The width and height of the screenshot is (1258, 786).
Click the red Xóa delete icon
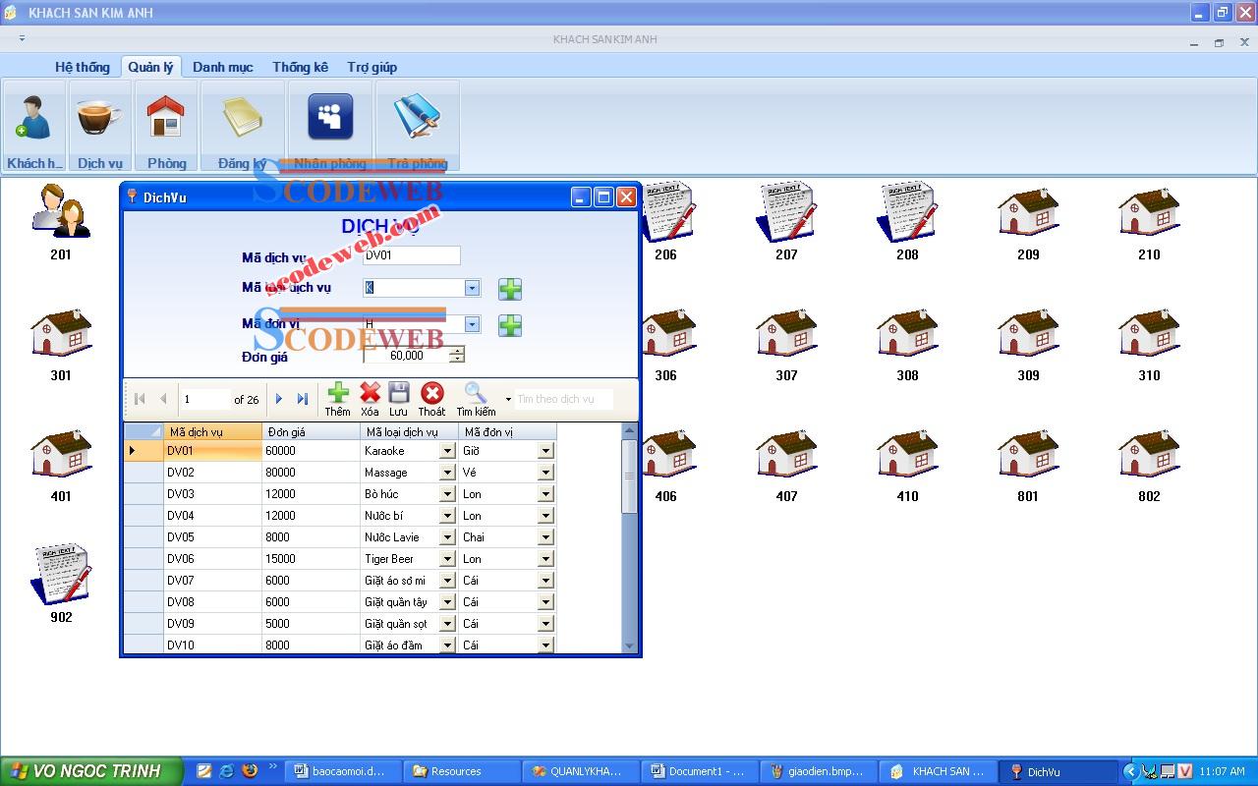[370, 394]
